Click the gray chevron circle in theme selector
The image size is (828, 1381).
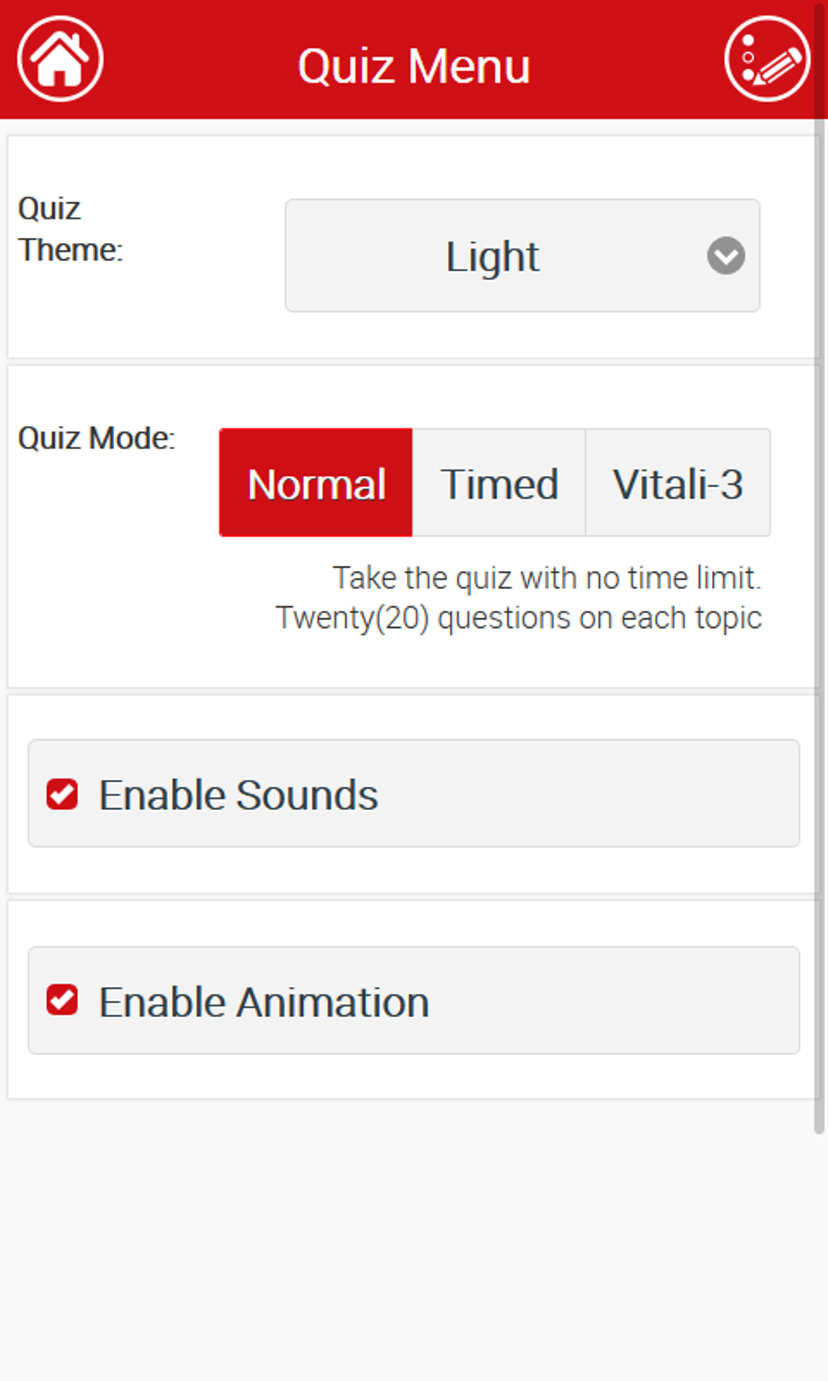click(x=726, y=256)
